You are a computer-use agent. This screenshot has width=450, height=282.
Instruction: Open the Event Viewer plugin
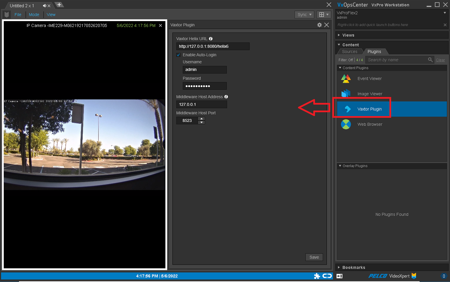click(369, 79)
